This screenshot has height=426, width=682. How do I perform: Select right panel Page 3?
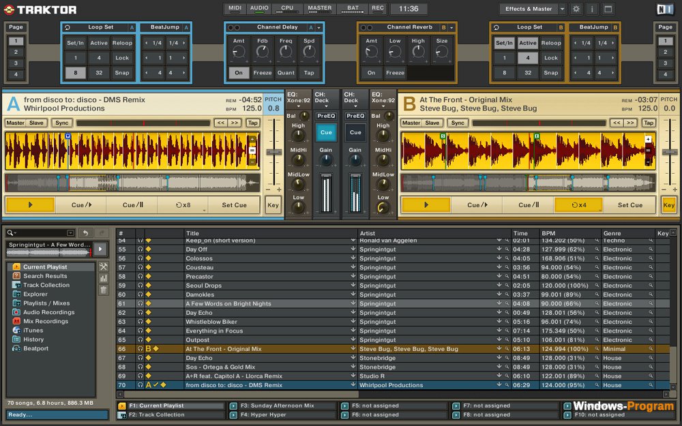click(665, 63)
